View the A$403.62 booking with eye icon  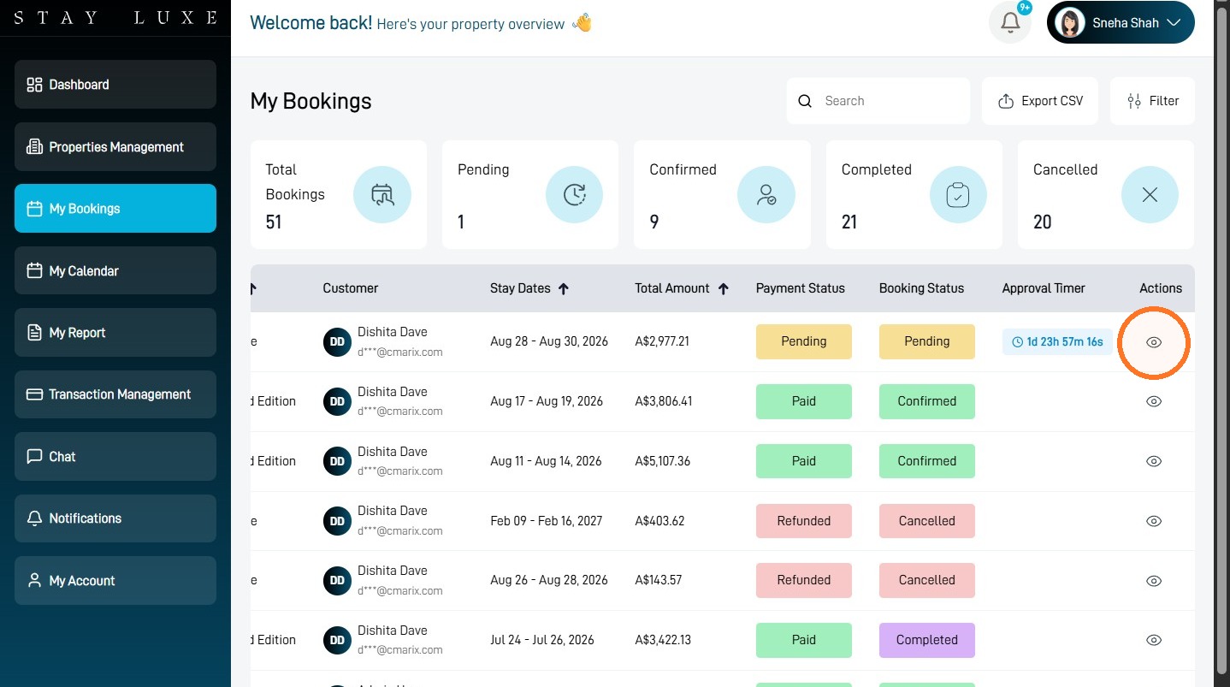1154,521
